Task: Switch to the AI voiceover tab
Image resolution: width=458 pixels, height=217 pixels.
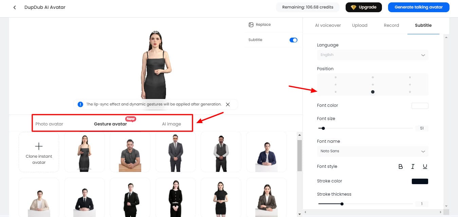Action: coord(328,25)
